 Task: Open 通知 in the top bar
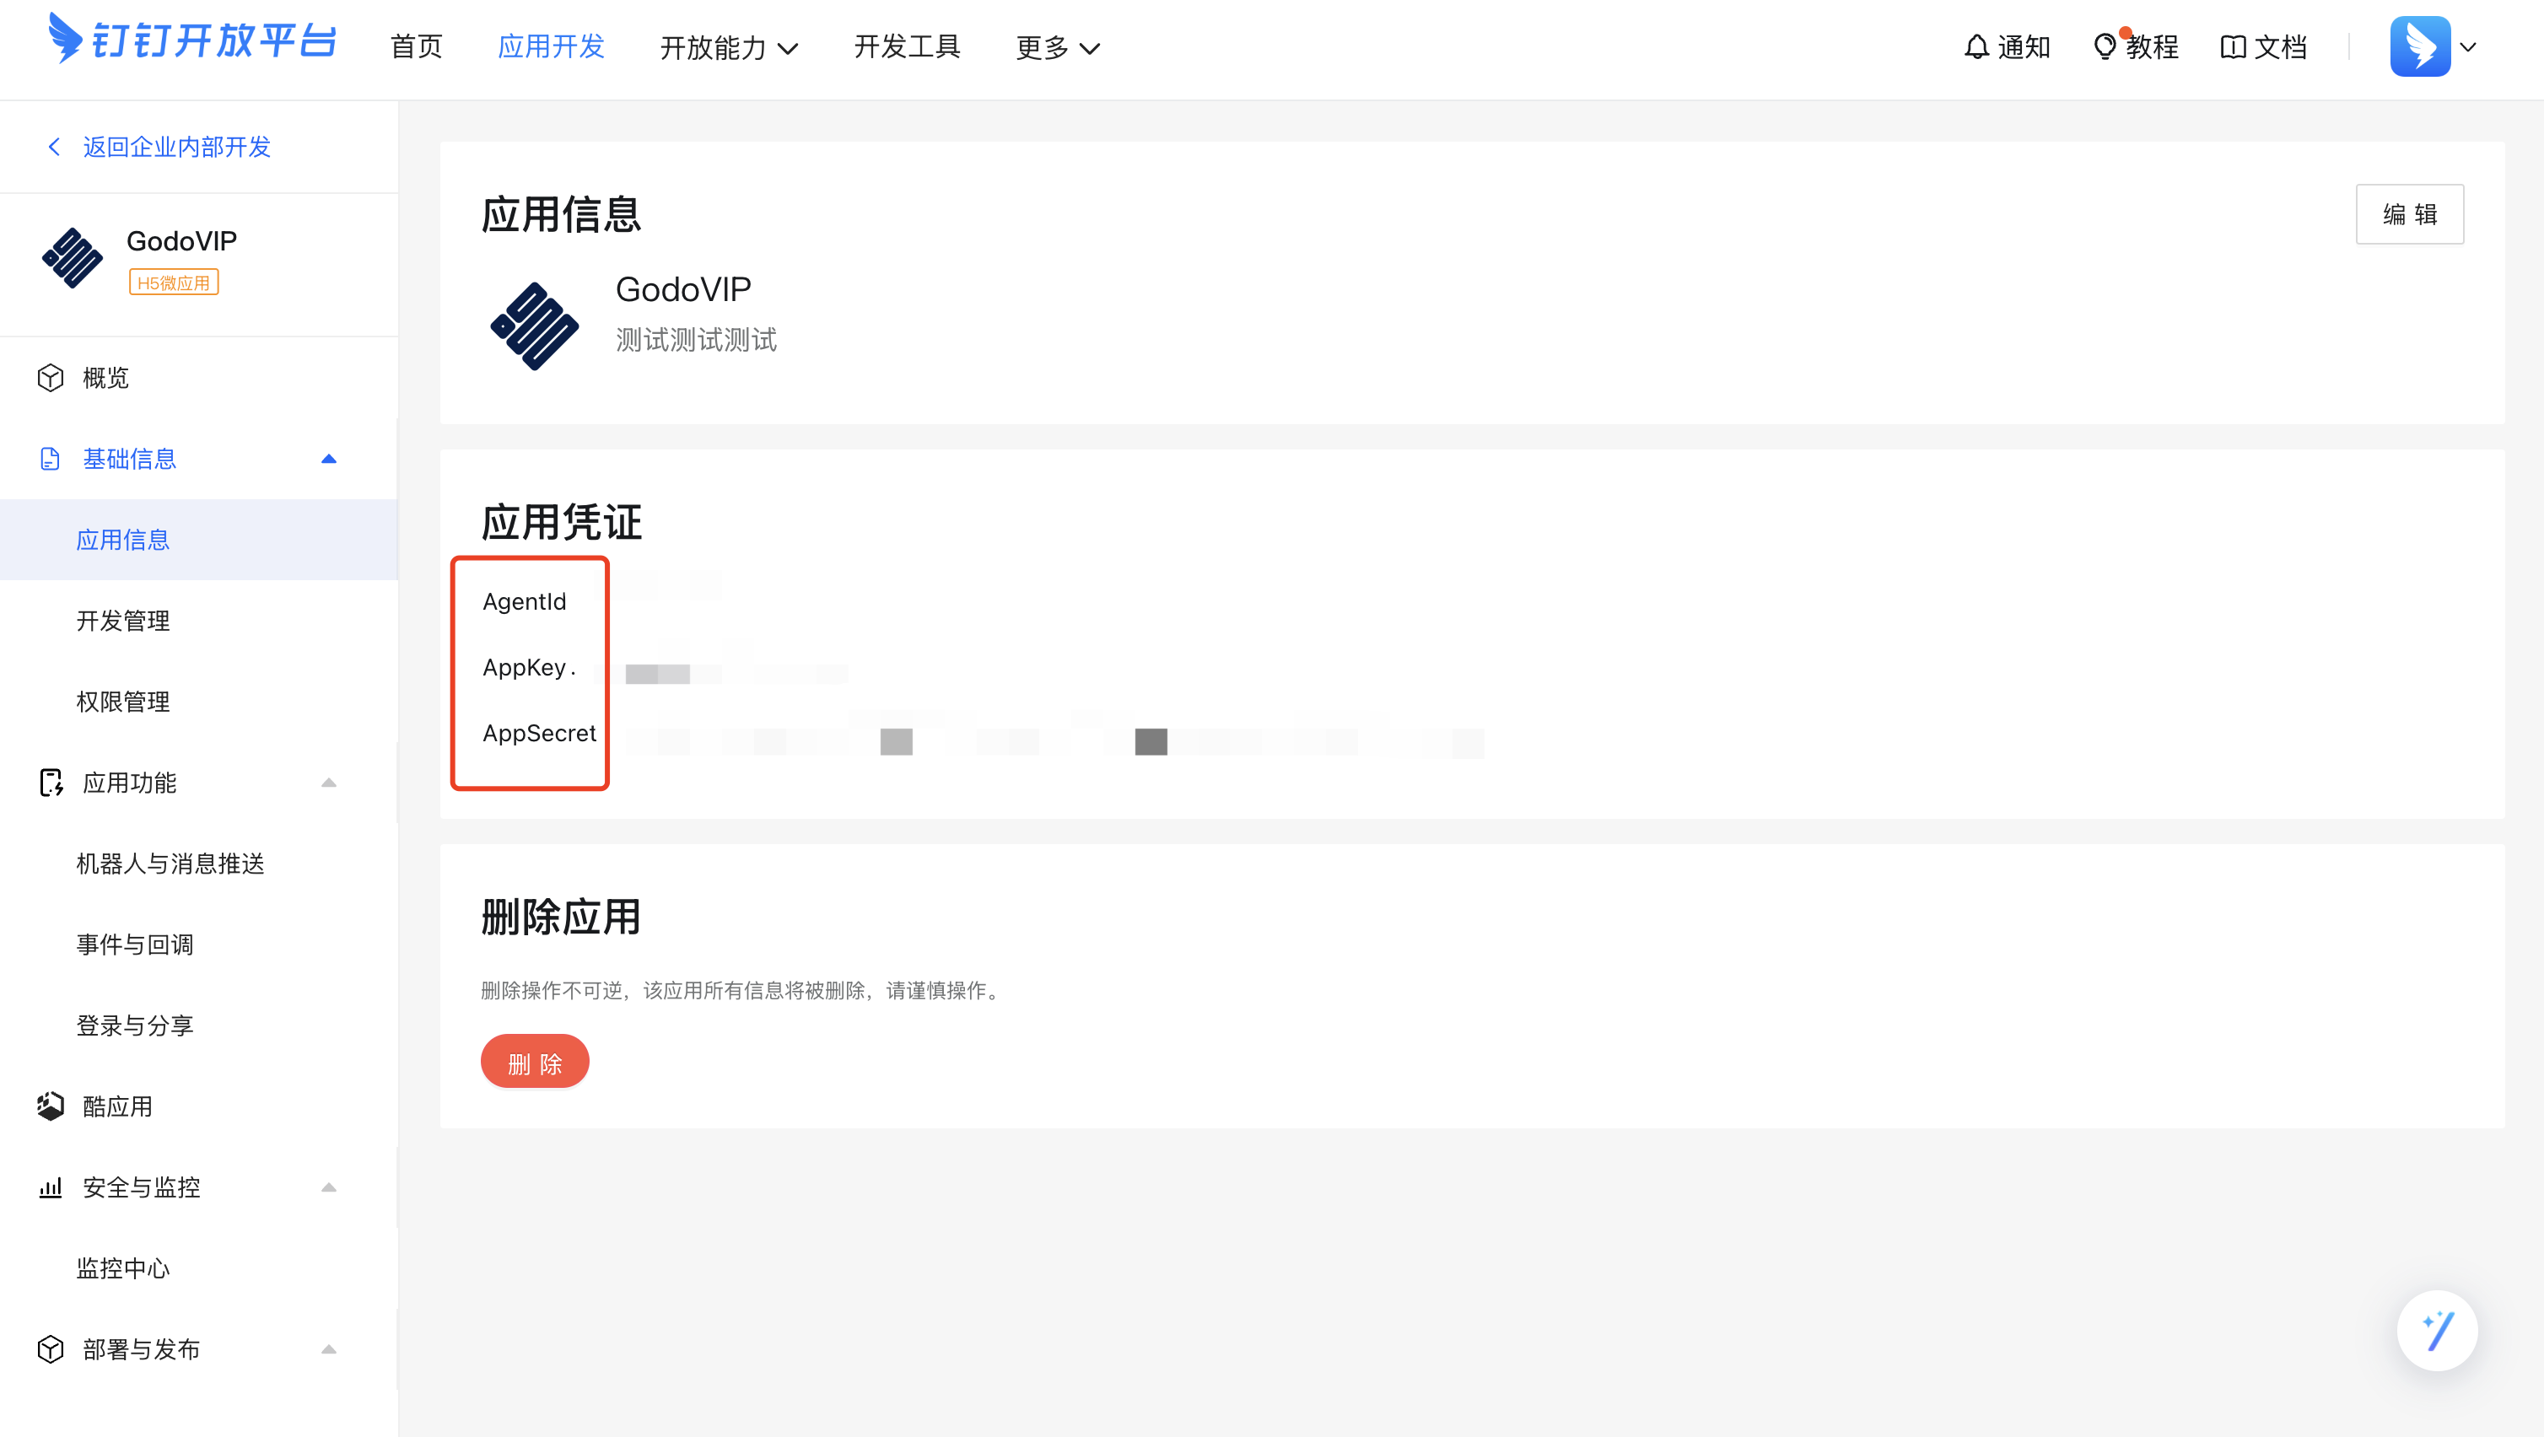click(2024, 46)
